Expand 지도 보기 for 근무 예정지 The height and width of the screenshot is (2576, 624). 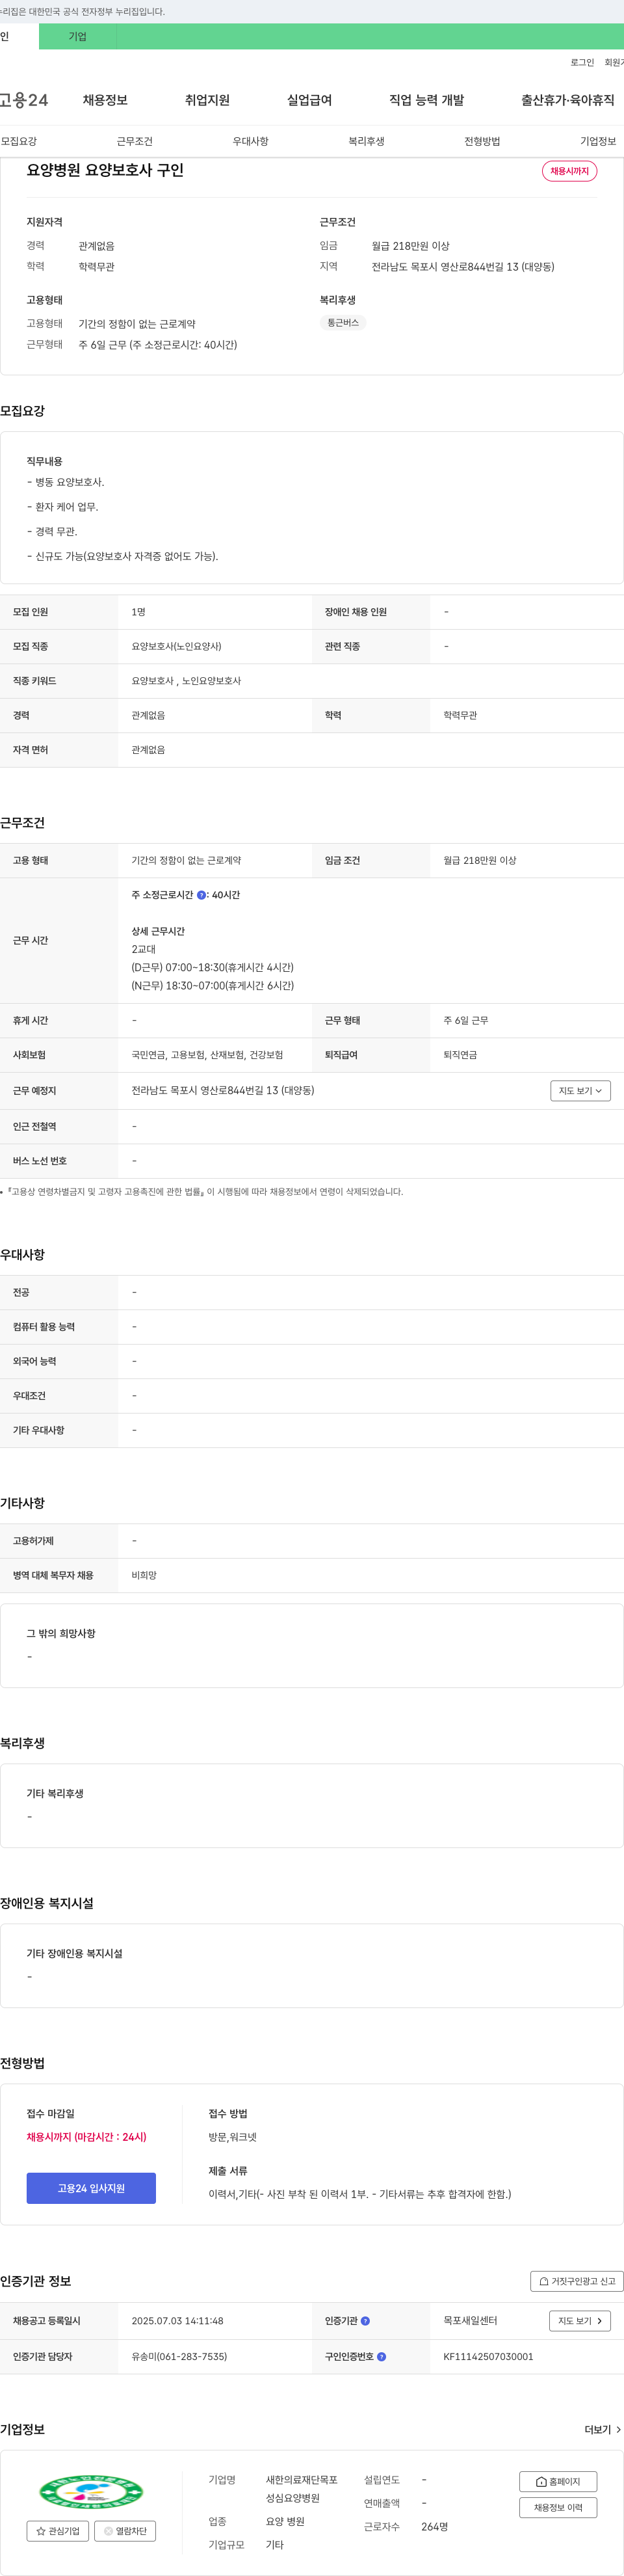tap(580, 1091)
